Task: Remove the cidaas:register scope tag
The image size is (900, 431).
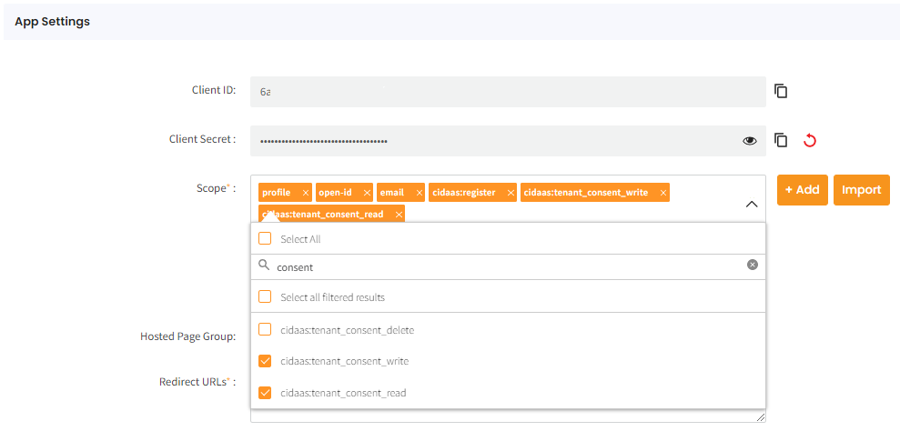Action: coord(511,193)
